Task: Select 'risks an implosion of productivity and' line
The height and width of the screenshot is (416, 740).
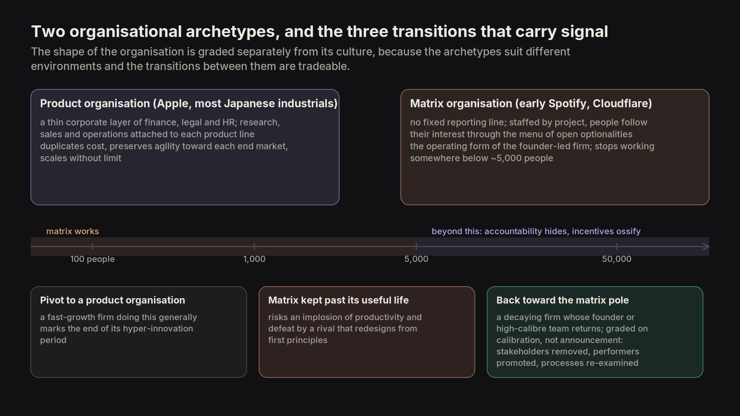Action: click(345, 317)
